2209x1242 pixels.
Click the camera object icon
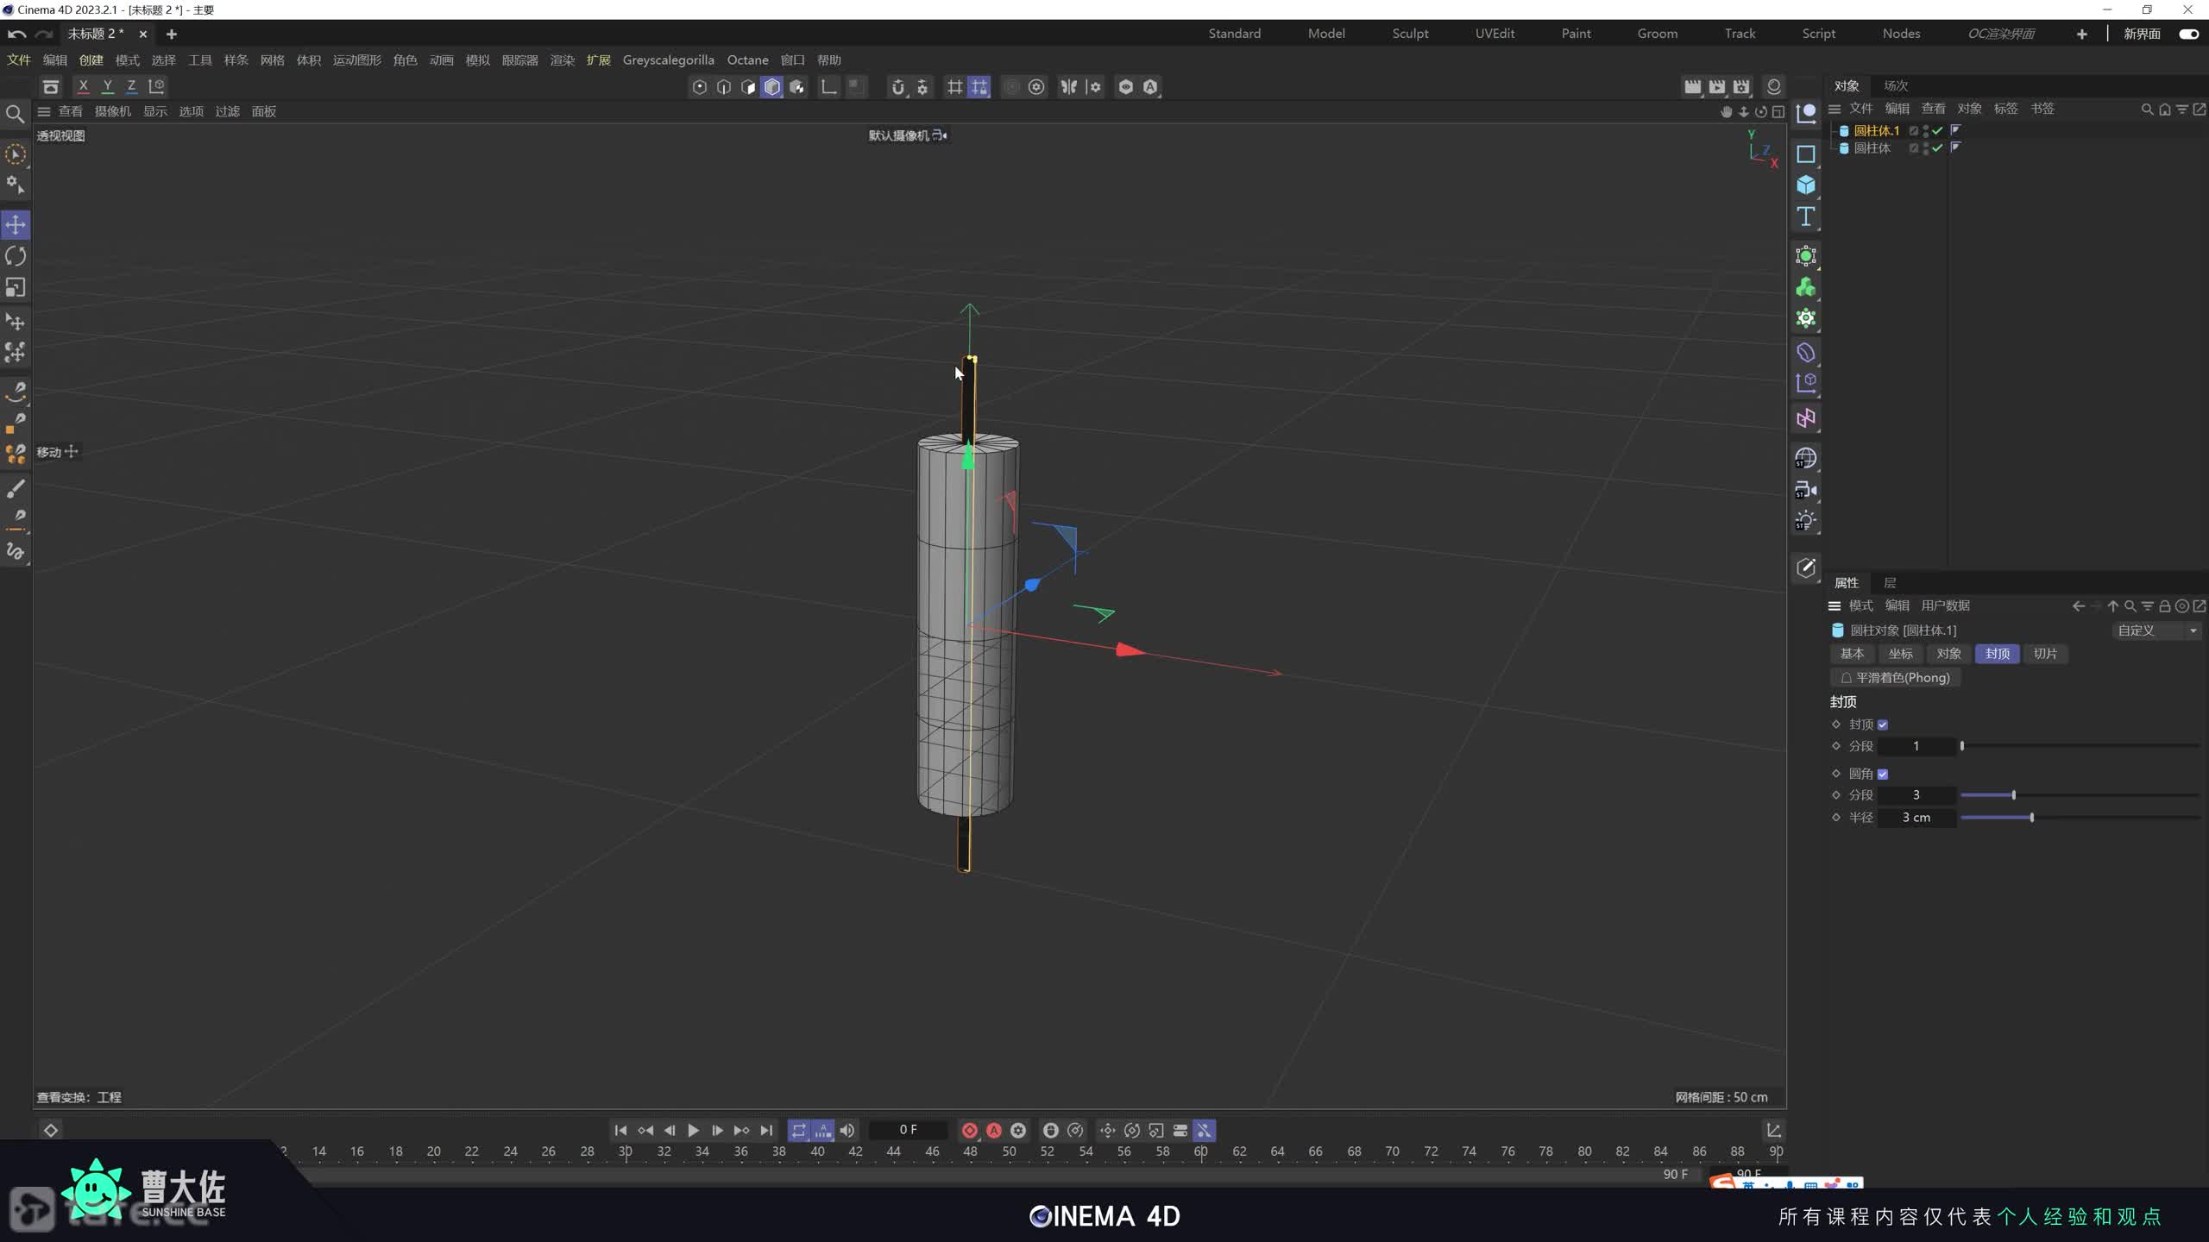pyautogui.click(x=1805, y=490)
